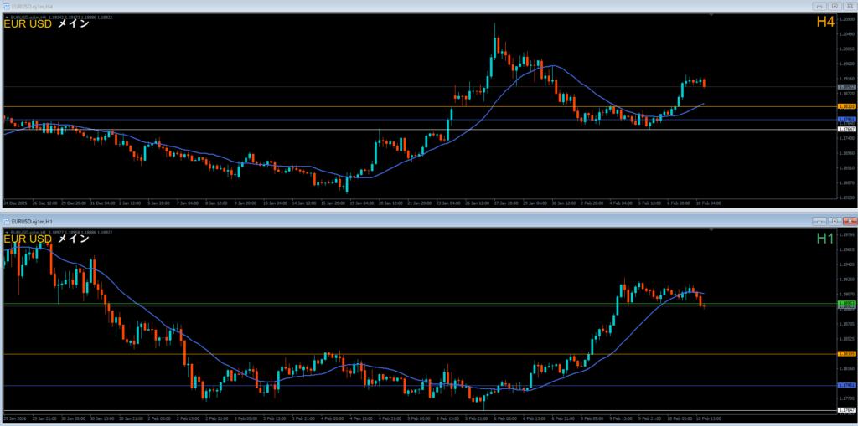Click 4 Feb 05:00 on H1 time axis
This screenshot has height=426, width=858.
pos(332,418)
